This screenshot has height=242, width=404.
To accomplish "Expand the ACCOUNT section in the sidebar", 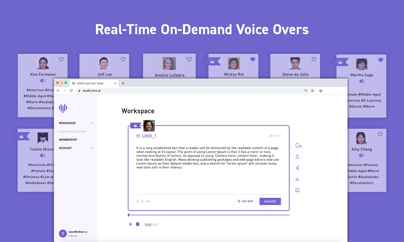I will click(x=92, y=148).
